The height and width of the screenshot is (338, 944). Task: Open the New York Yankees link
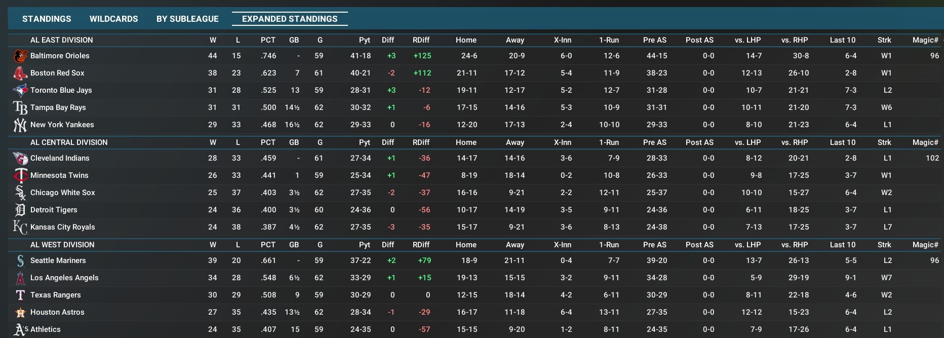pos(62,125)
